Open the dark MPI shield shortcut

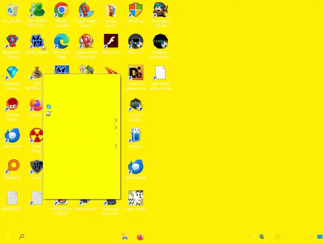point(36,166)
